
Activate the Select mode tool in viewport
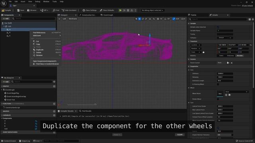pyautogui.click(x=136, y=19)
